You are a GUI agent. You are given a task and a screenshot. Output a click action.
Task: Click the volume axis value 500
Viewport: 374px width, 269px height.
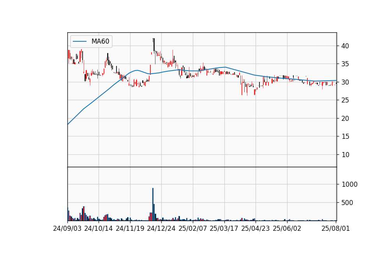coord(348,203)
